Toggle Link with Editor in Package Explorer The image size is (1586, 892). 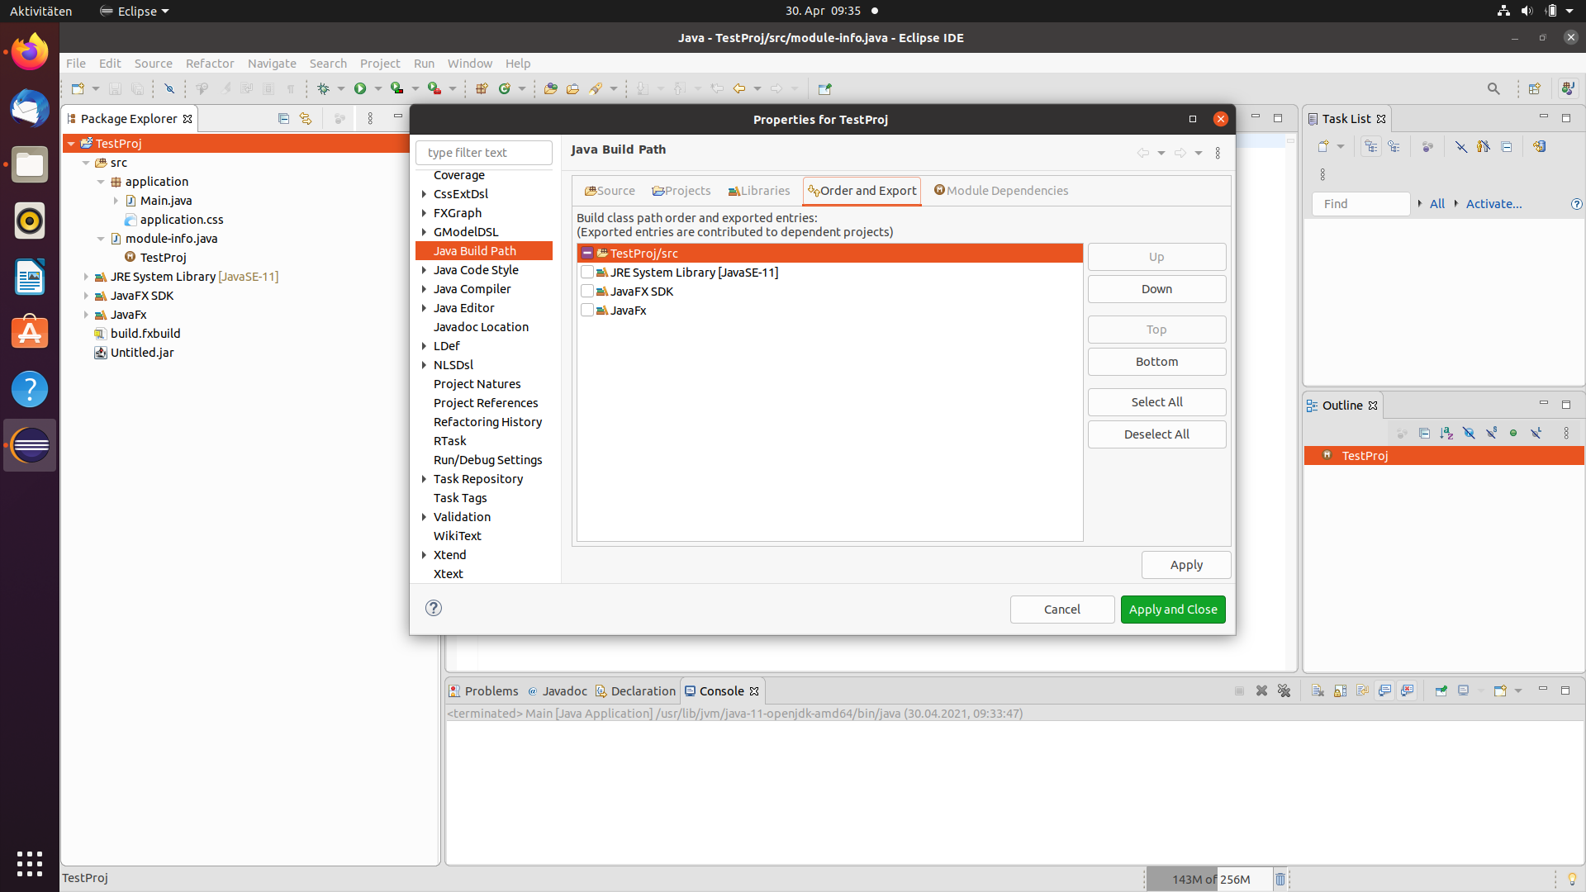[x=306, y=118]
